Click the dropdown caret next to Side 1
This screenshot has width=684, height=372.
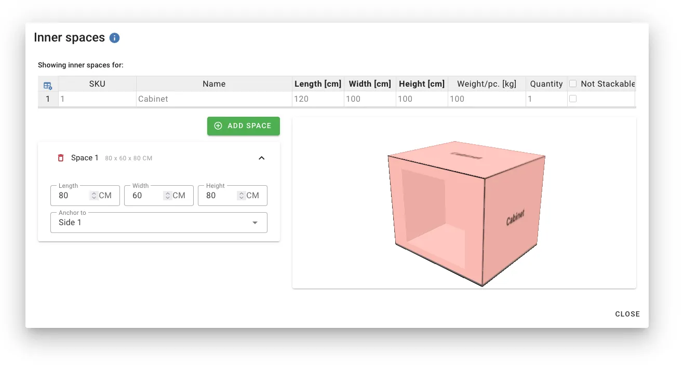[254, 222]
